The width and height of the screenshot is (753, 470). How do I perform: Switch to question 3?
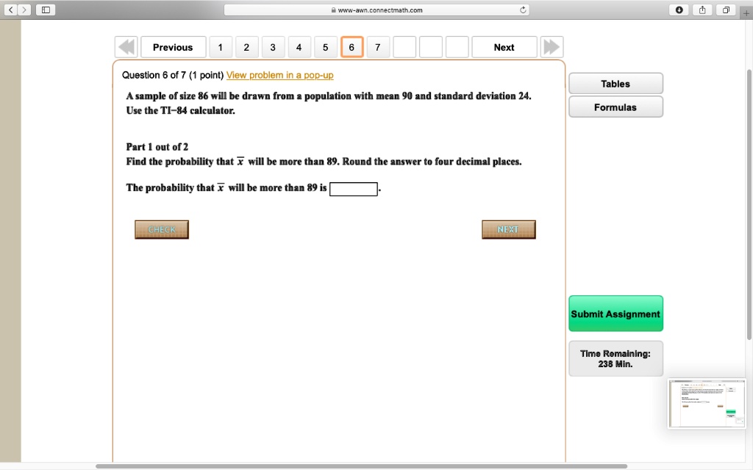pos(273,46)
